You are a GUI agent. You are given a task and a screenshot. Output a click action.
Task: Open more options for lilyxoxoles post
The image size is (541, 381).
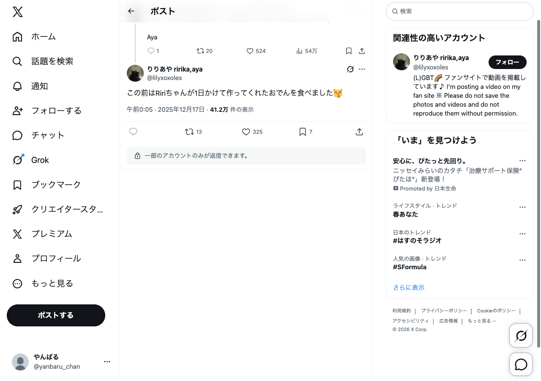point(362,69)
